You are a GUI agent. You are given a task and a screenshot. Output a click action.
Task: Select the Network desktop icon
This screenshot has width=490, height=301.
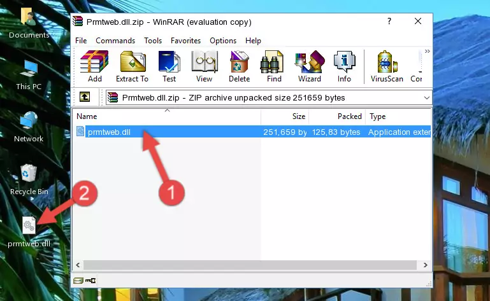click(29, 127)
